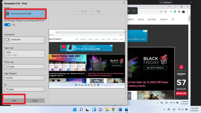Open Widgets from the taskbar

(x=94, y=109)
